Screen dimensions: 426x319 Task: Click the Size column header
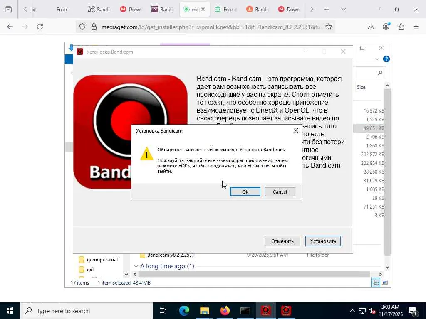pyautogui.click(x=361, y=87)
